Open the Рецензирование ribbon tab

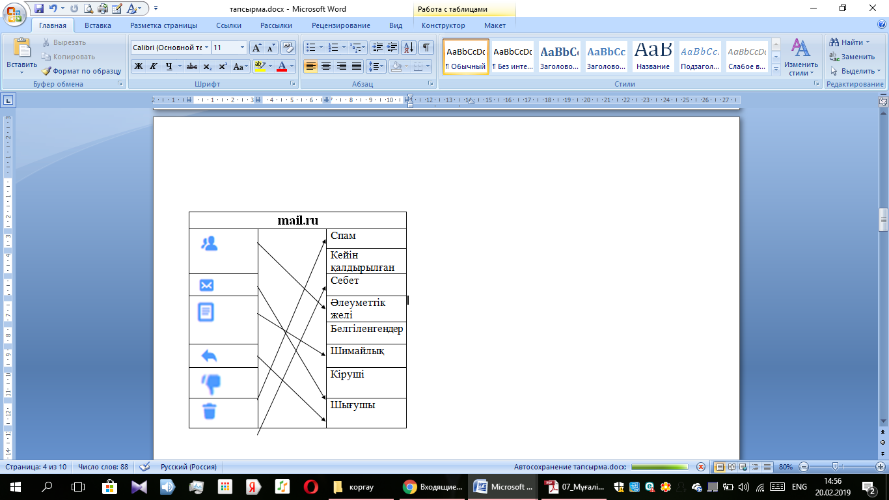click(x=341, y=25)
